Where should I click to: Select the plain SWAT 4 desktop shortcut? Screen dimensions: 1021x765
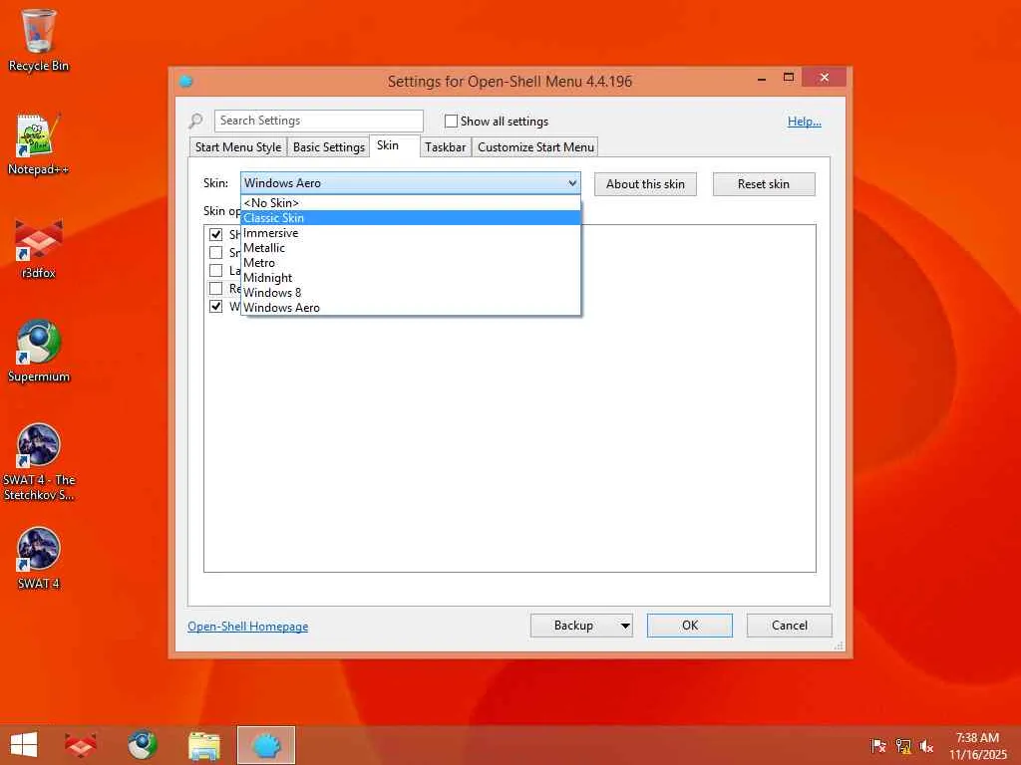coord(39,558)
